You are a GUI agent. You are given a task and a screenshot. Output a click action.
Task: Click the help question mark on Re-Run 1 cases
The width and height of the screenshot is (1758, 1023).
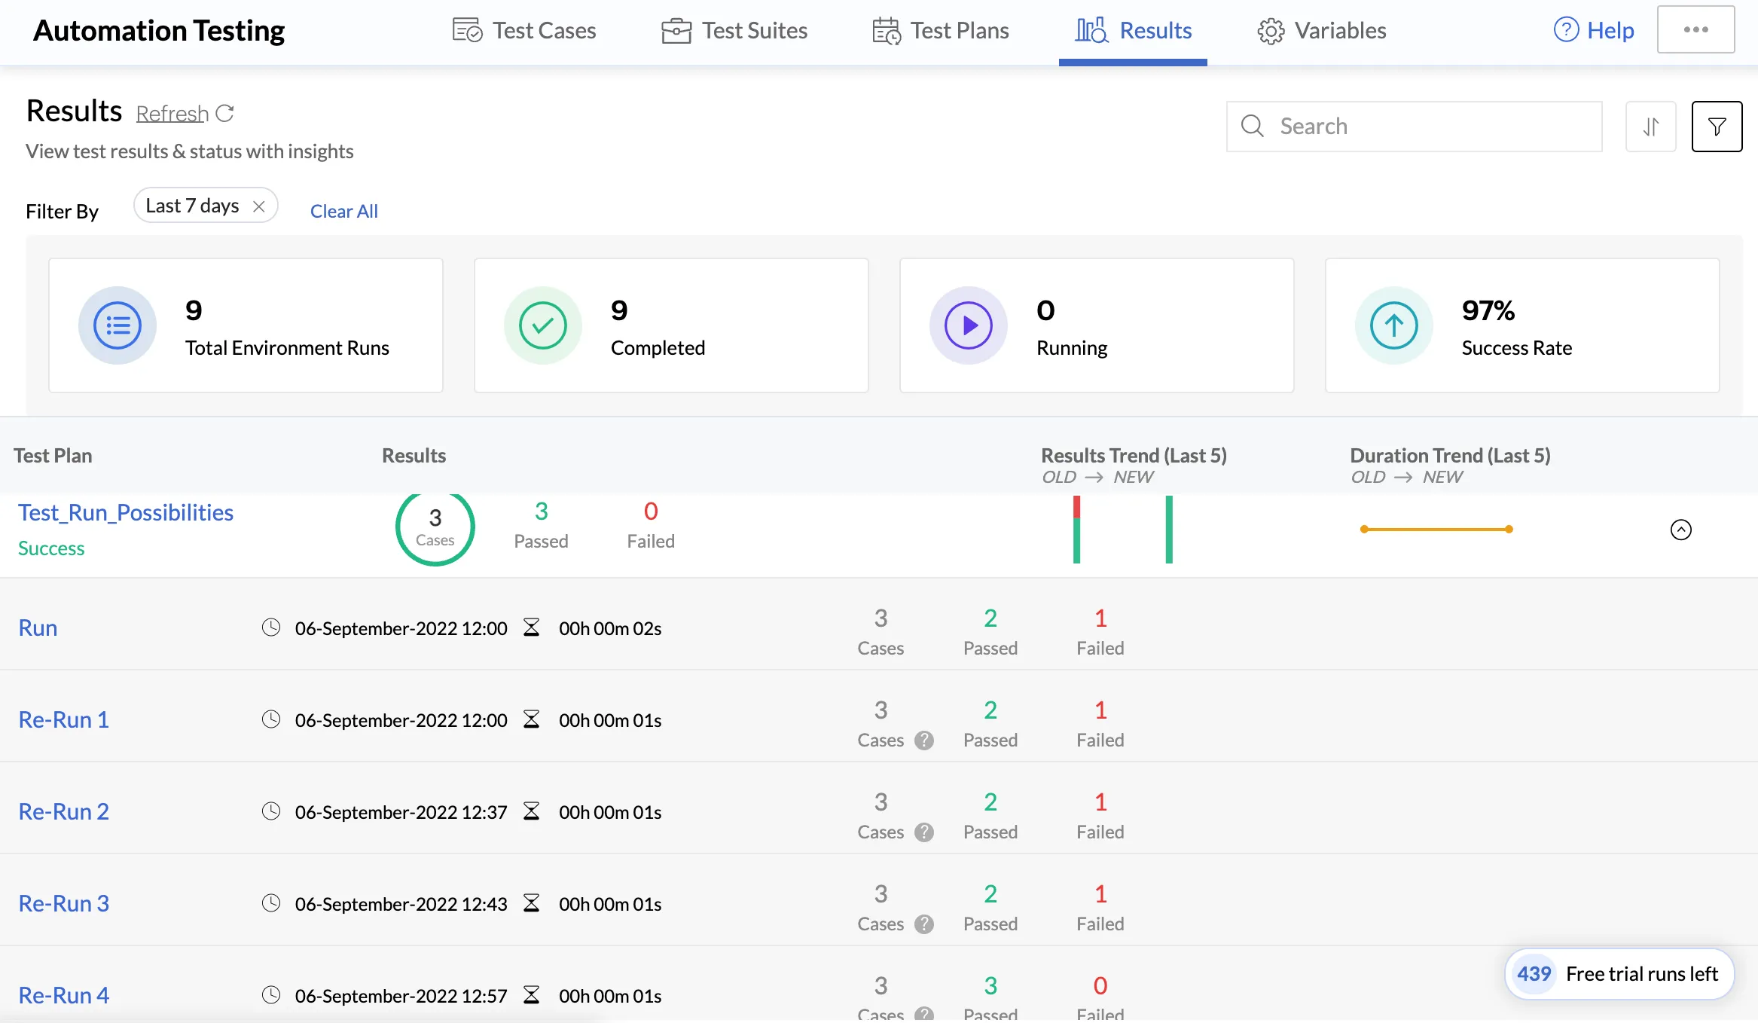click(x=924, y=741)
